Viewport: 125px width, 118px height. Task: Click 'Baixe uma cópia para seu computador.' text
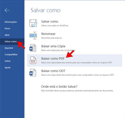pyautogui.click(x=59, y=50)
